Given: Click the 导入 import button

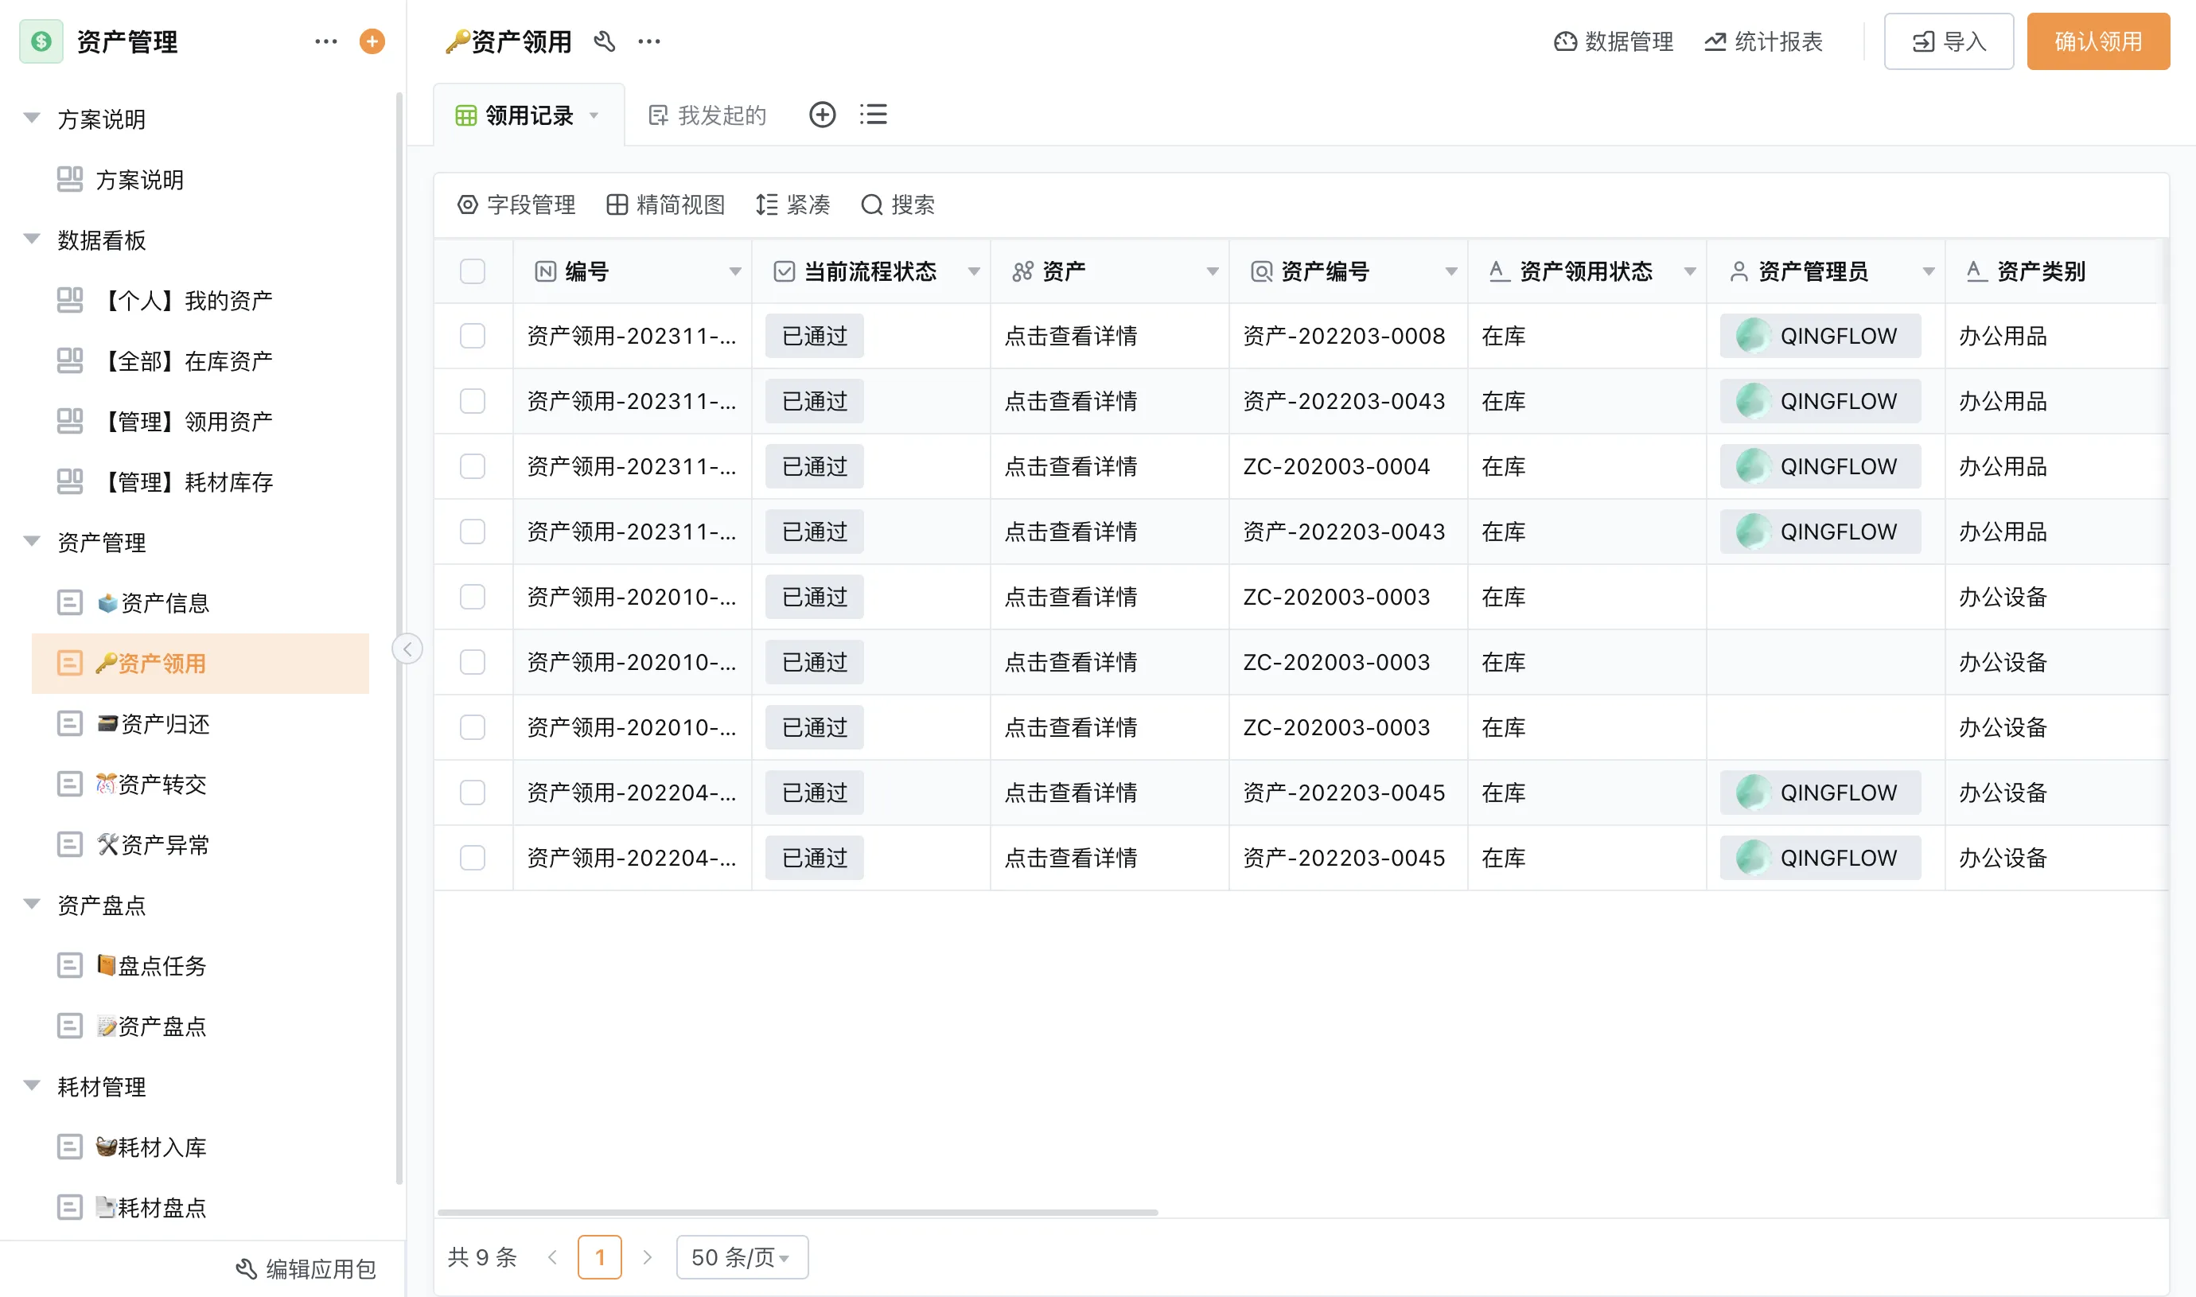Looking at the screenshot, I should (1949, 41).
